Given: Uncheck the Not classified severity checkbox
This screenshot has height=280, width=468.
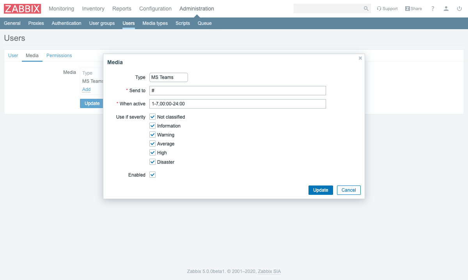Looking at the screenshot, I should pos(152,117).
